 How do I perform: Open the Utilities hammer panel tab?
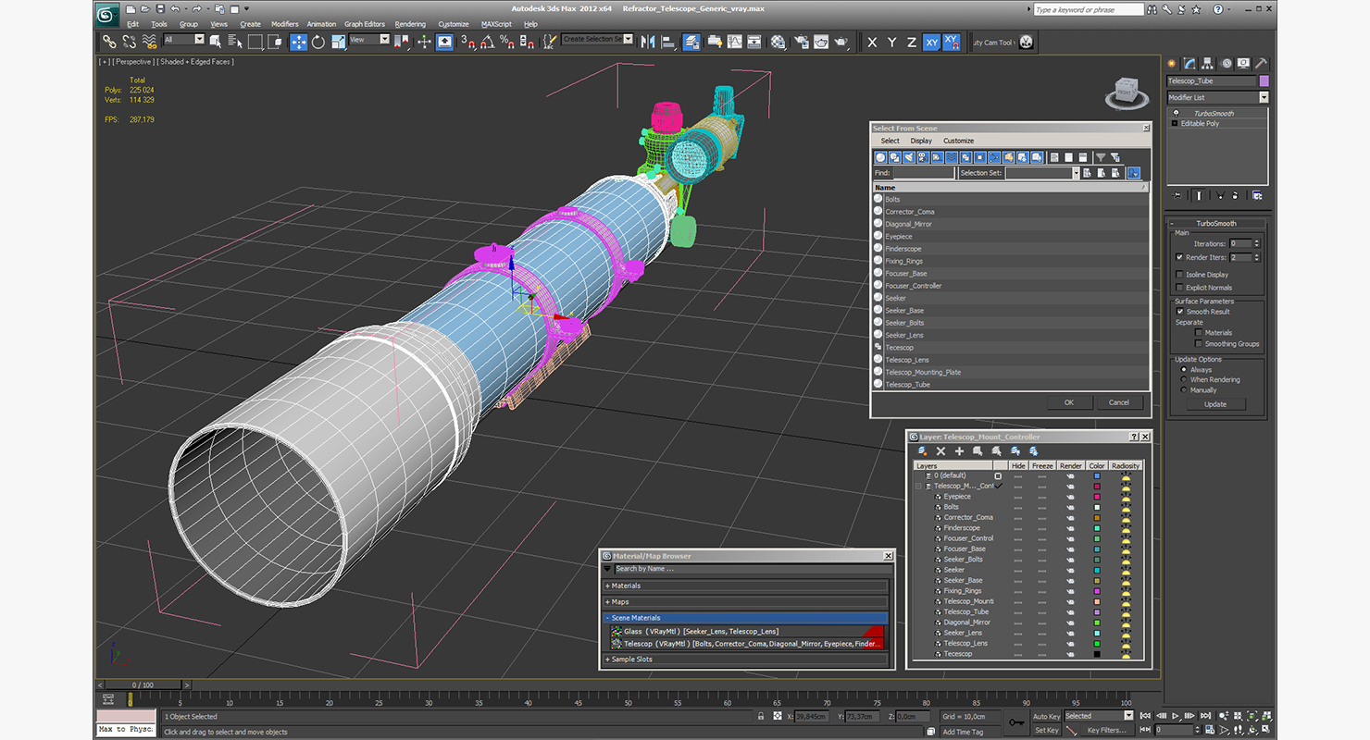click(x=1261, y=64)
